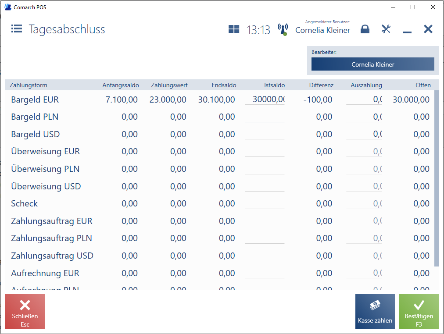Select the Überweisung USD row label
This screenshot has height=334, width=444.
coord(46,186)
